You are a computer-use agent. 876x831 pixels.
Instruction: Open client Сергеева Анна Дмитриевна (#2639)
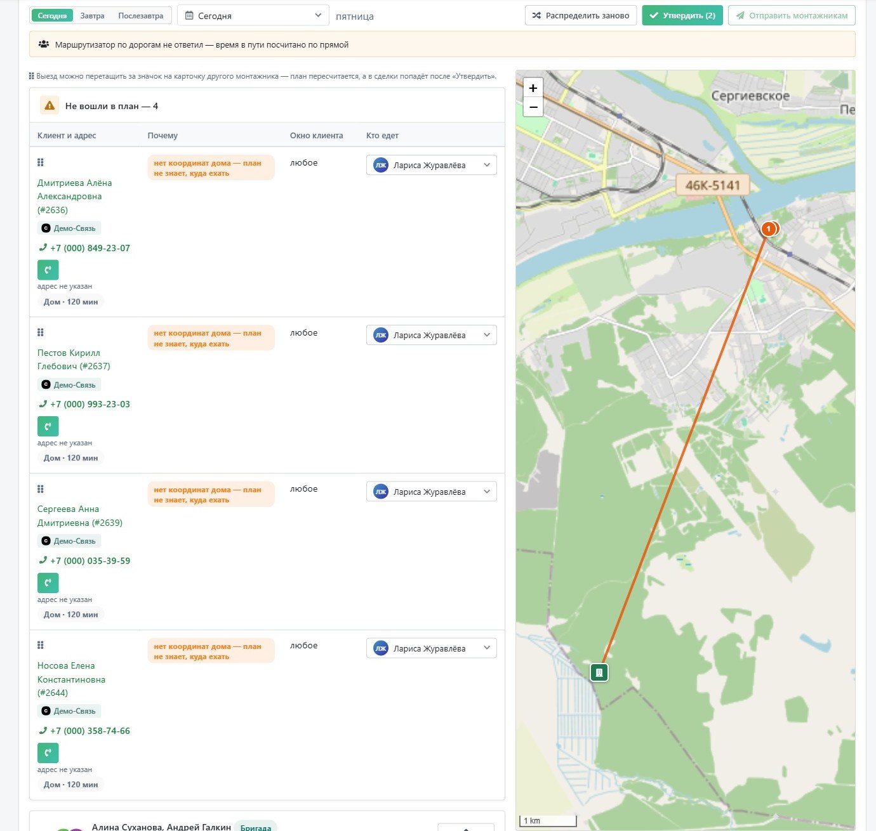click(80, 516)
